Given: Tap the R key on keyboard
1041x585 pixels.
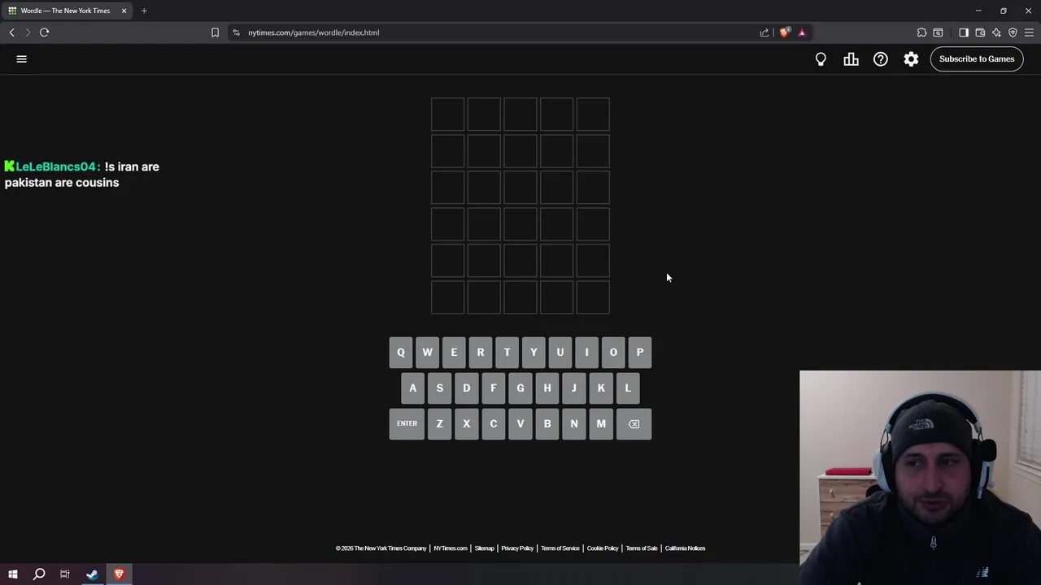Looking at the screenshot, I should pos(480,353).
